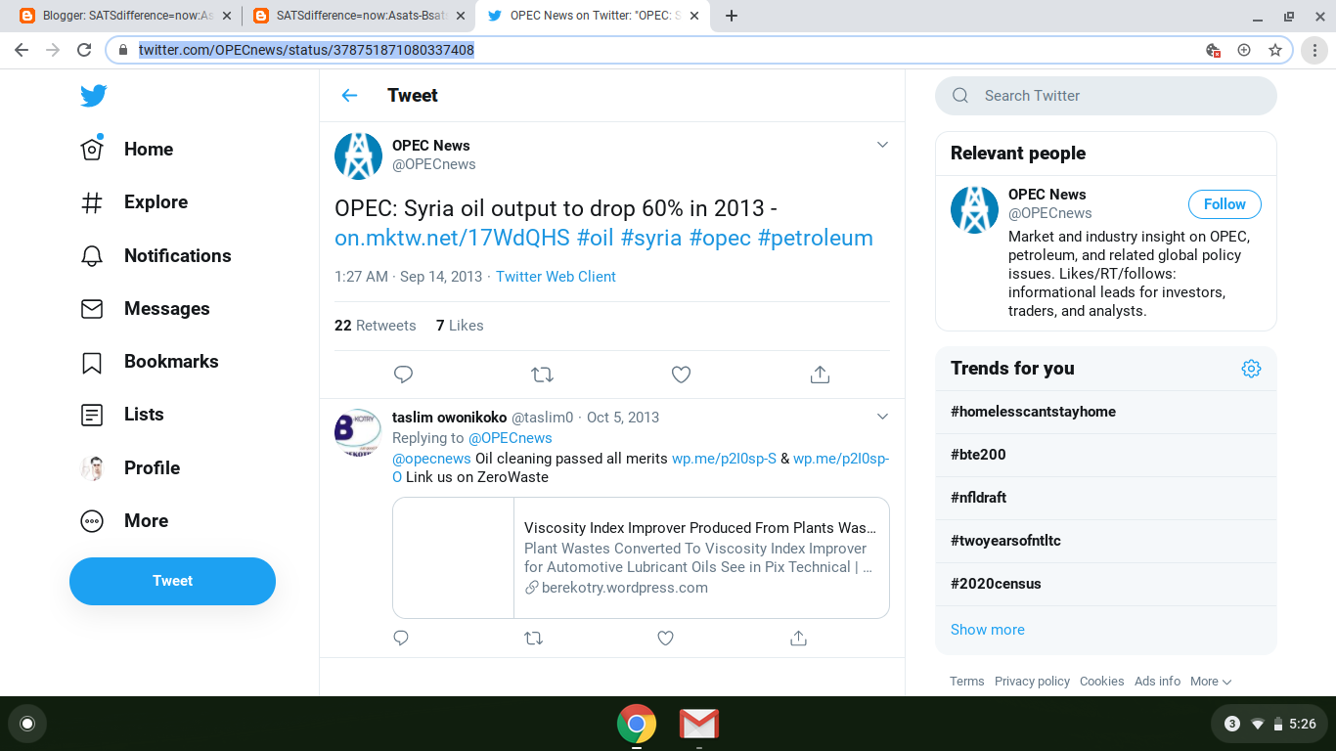1336x751 pixels.
Task: Retweet taslim owonikoko's reply
Action: [533, 639]
